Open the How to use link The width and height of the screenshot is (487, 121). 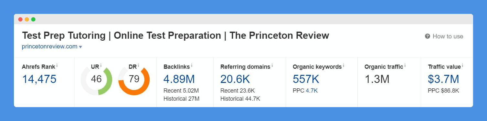point(448,36)
